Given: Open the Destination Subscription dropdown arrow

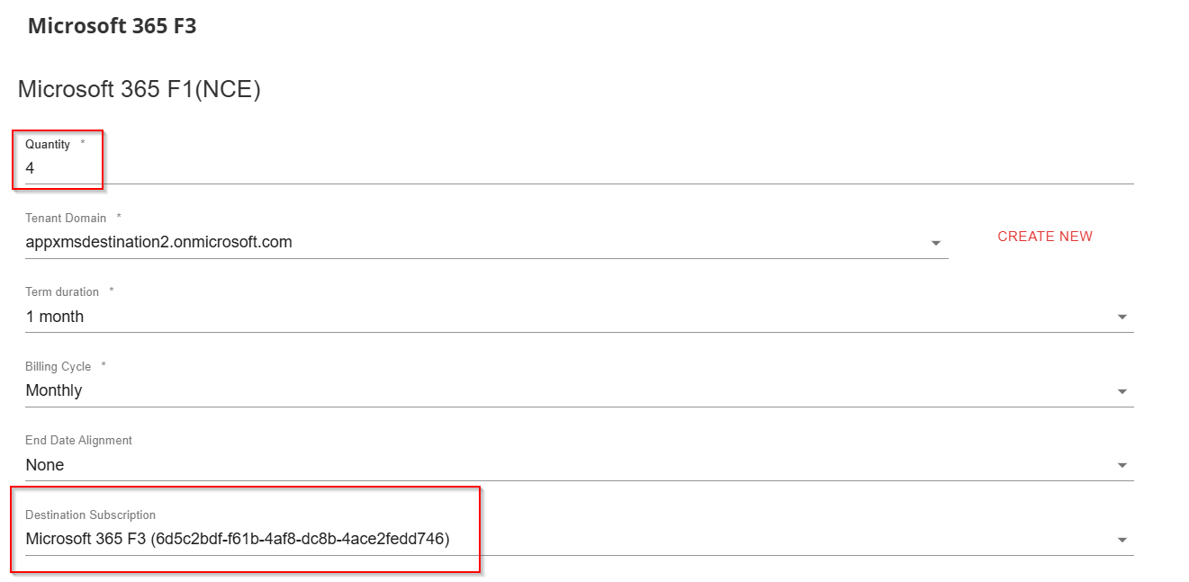Looking at the screenshot, I should click(1121, 540).
